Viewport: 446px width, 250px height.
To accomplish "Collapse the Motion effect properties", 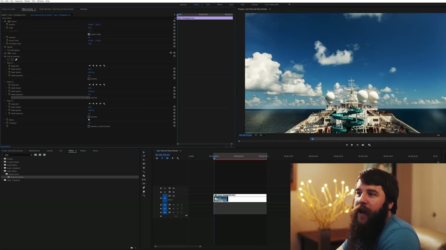I will [x=2, y=21].
